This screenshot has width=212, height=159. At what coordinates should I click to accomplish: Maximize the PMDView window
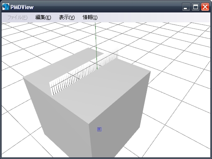[x=195, y=7]
